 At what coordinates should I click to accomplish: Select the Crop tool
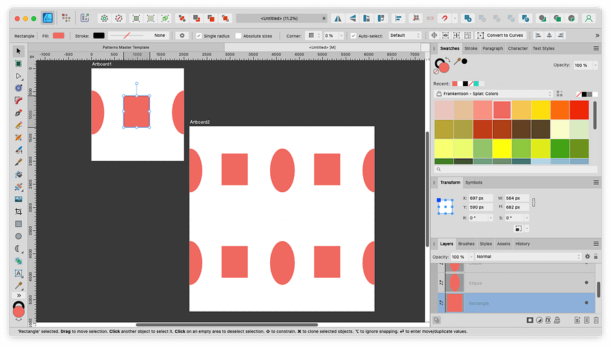pyautogui.click(x=18, y=212)
